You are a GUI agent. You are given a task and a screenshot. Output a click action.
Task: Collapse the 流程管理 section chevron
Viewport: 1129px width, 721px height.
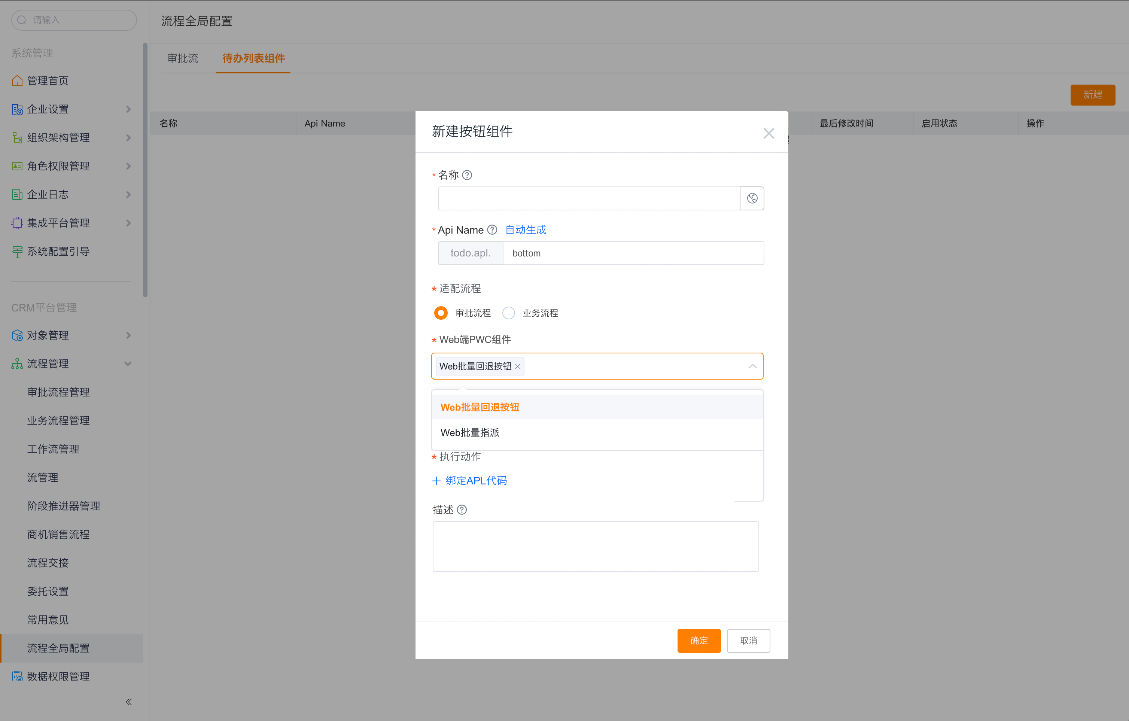pos(128,364)
